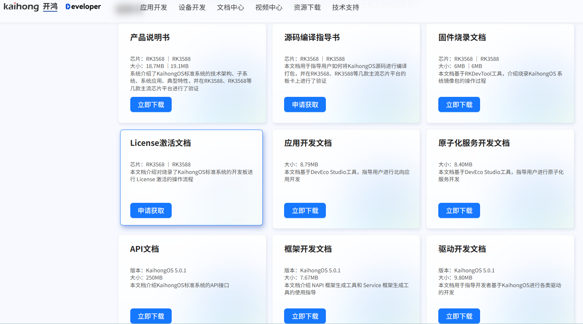This screenshot has width=583, height=324.
Task: Open the 应用开发 menu
Action: [x=153, y=8]
